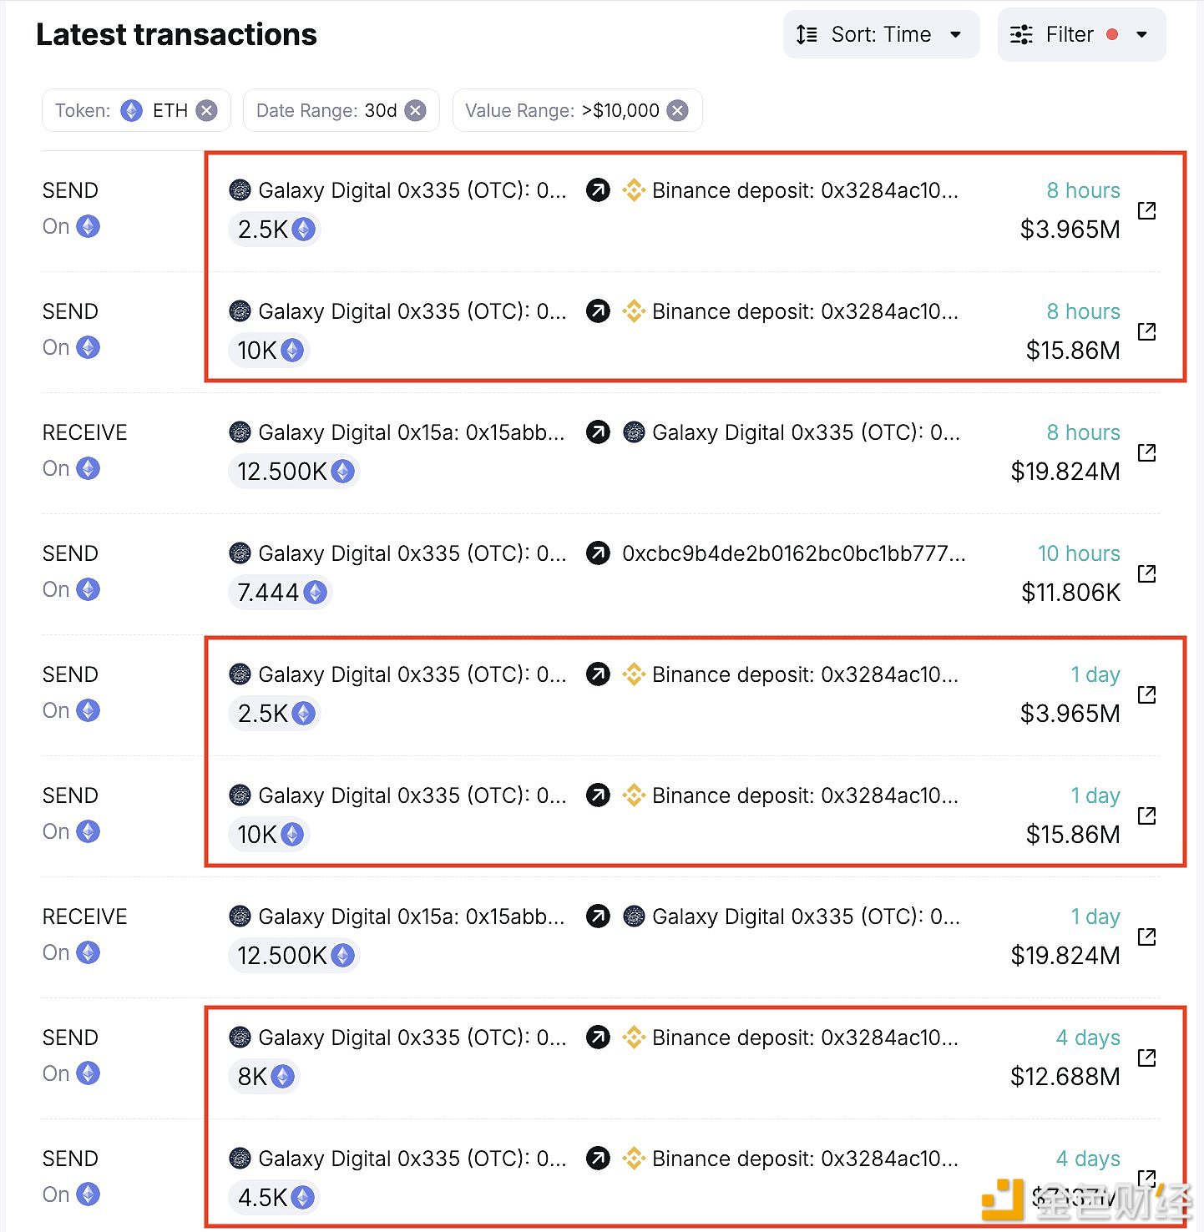Viewport: 1204px width, 1232px height.
Task: Open external link for 8 hours $3.965M transaction
Action: tap(1146, 210)
